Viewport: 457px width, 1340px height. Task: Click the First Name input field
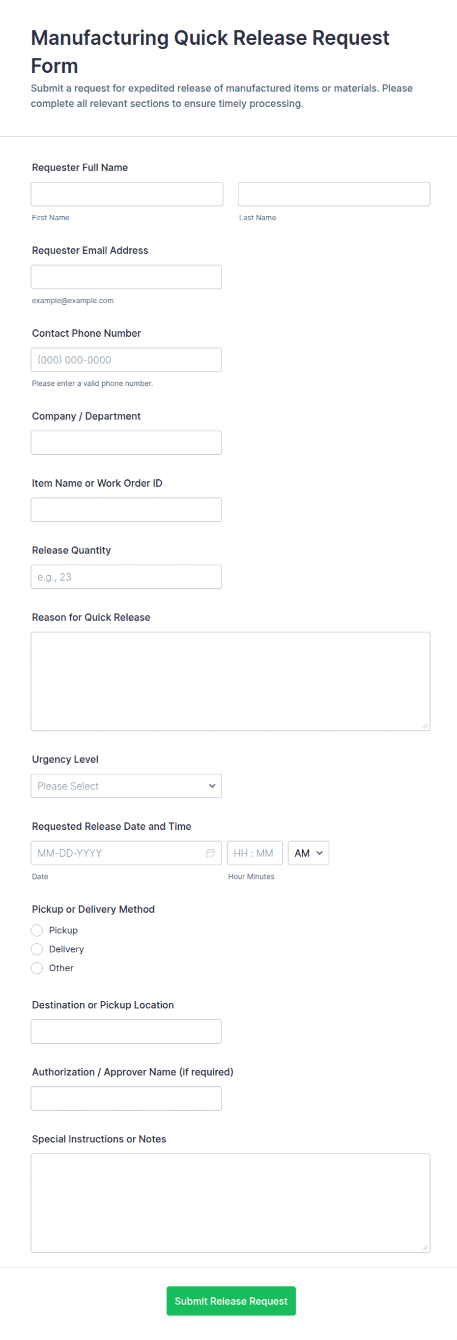(x=126, y=194)
